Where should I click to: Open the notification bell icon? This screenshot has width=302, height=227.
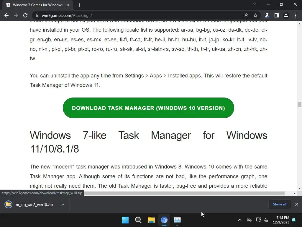[x=294, y=220]
